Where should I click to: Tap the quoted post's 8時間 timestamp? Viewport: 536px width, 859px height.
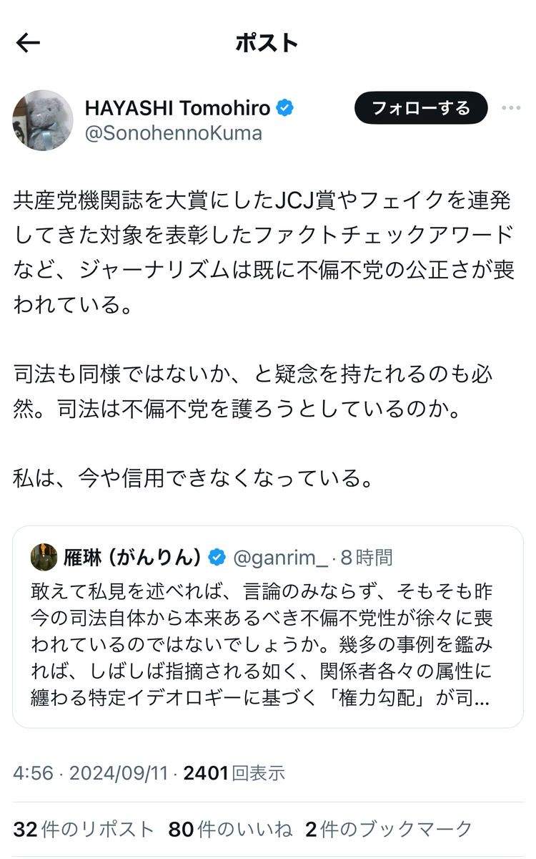(367, 557)
